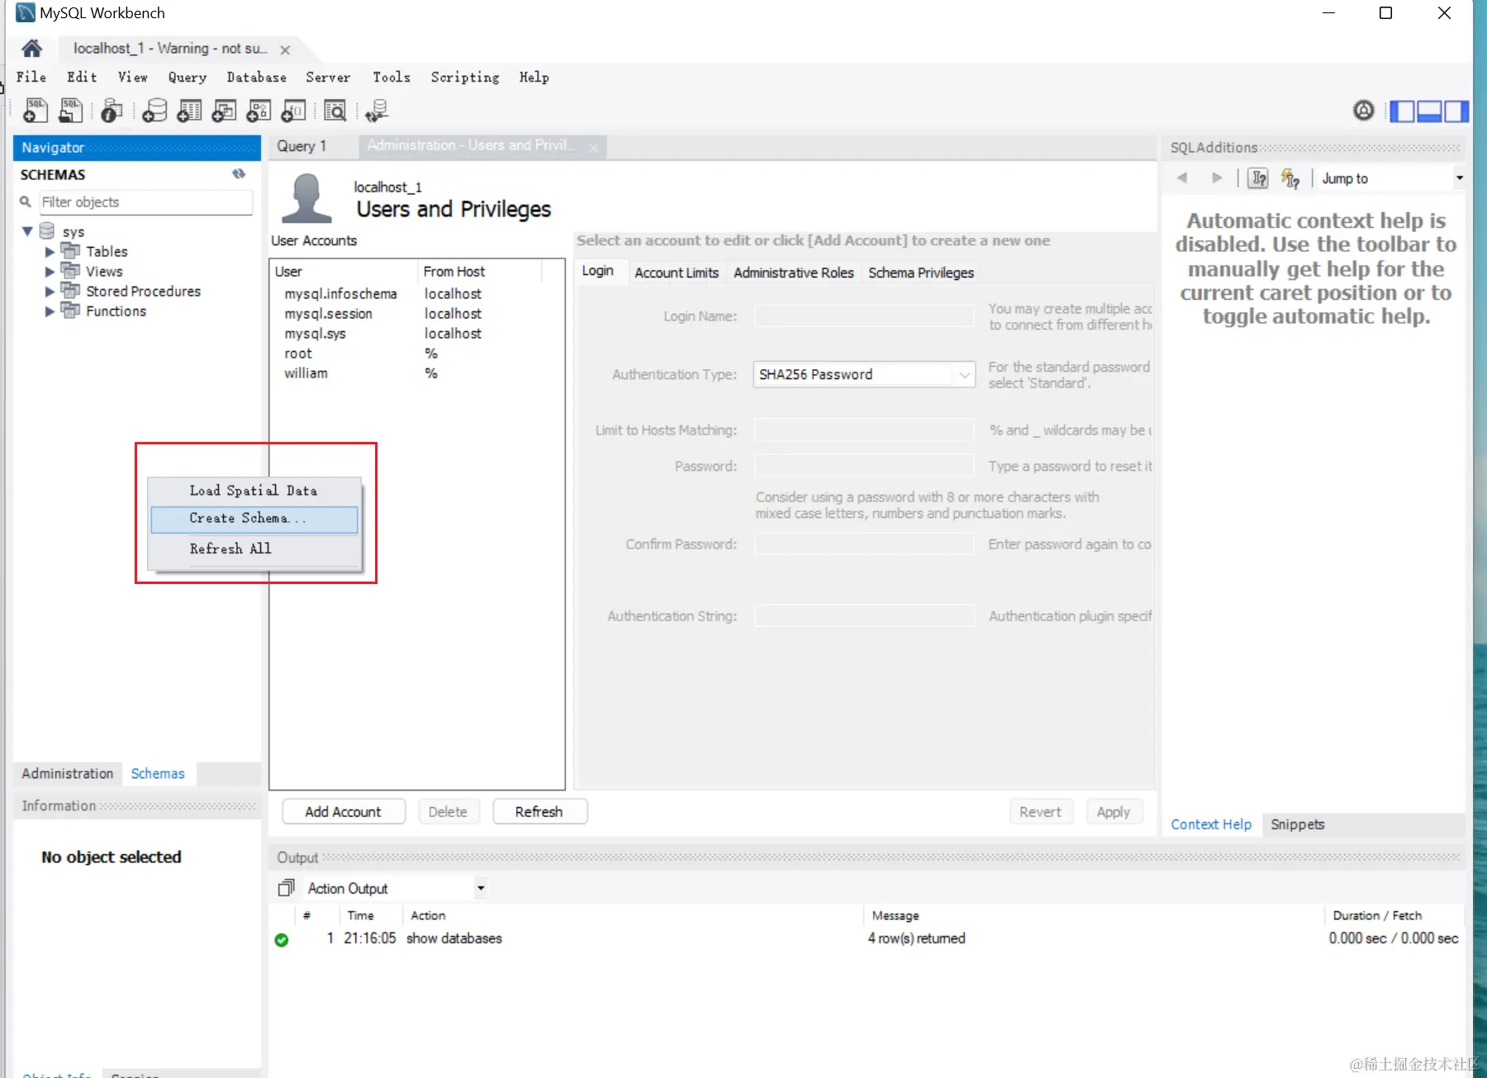Click the Refresh button below User Accounts
The height and width of the screenshot is (1078, 1487).
click(539, 812)
